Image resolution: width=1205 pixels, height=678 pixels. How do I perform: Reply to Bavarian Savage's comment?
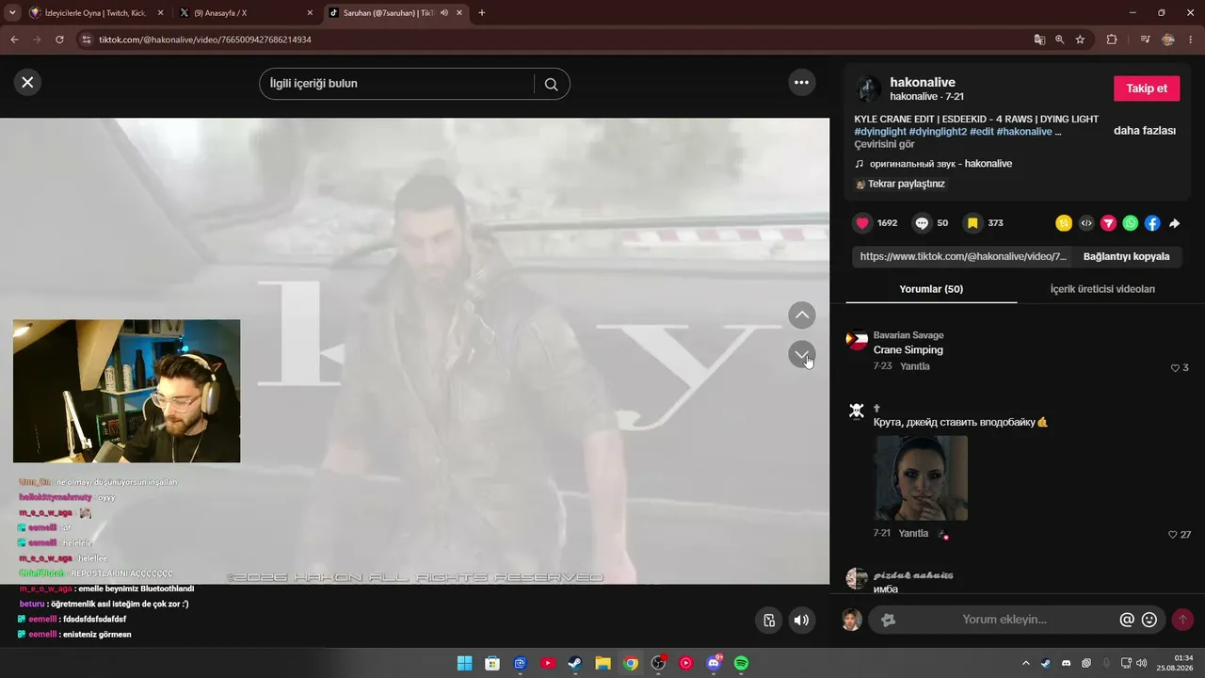914,366
